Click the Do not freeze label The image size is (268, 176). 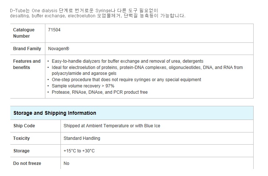[27, 163]
